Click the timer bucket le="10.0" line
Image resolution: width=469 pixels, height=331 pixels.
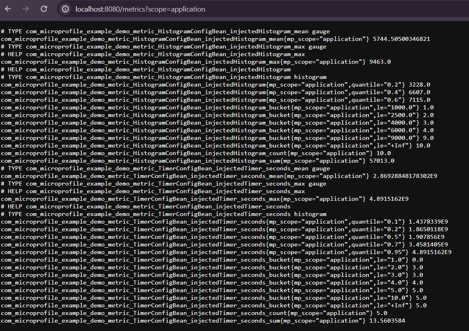click(213, 298)
